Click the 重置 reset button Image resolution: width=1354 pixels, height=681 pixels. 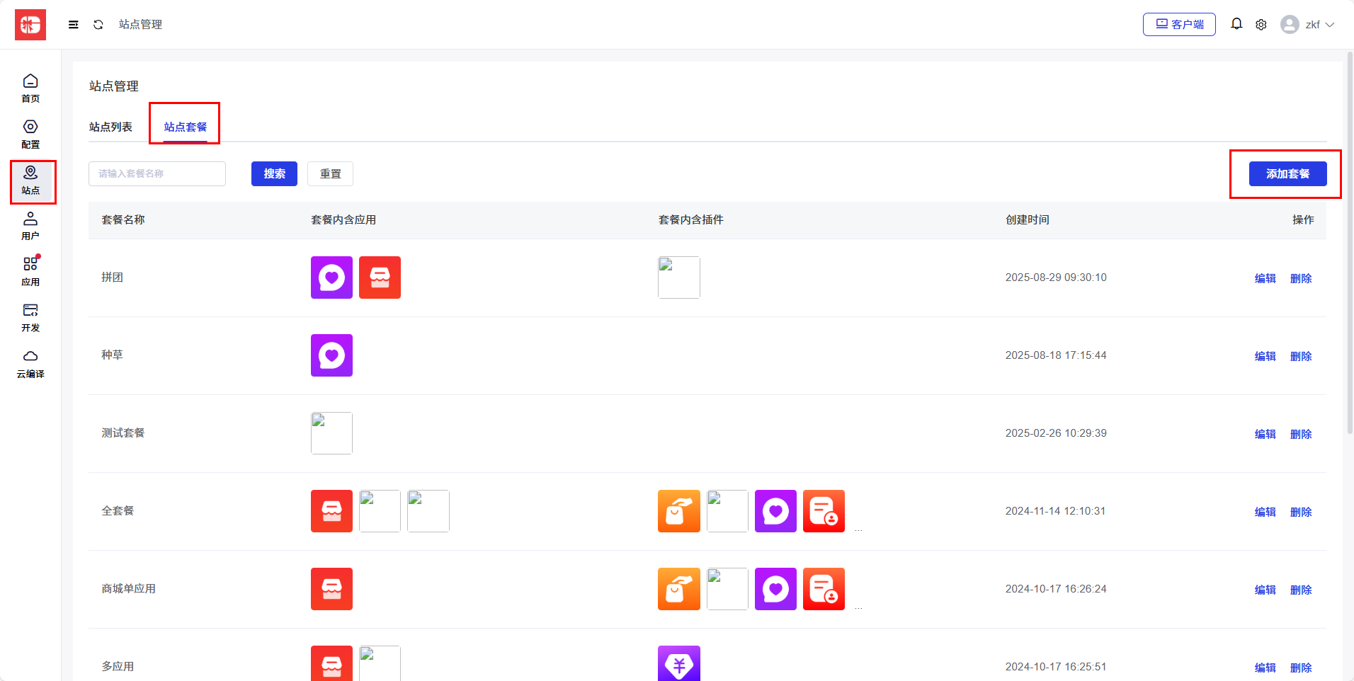tap(330, 174)
